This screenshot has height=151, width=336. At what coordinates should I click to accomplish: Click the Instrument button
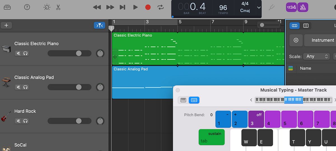coord(320,40)
